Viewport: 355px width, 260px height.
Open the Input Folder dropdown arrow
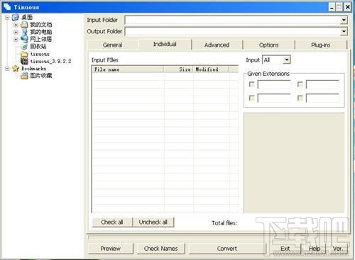[x=344, y=20]
